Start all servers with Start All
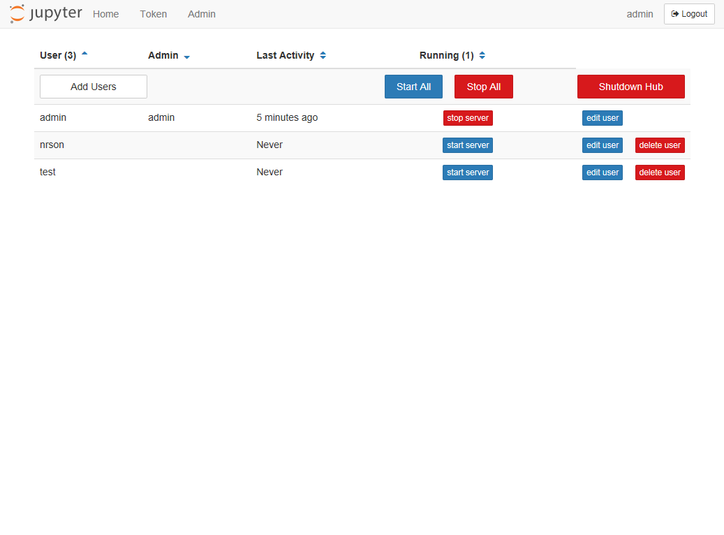 point(413,87)
